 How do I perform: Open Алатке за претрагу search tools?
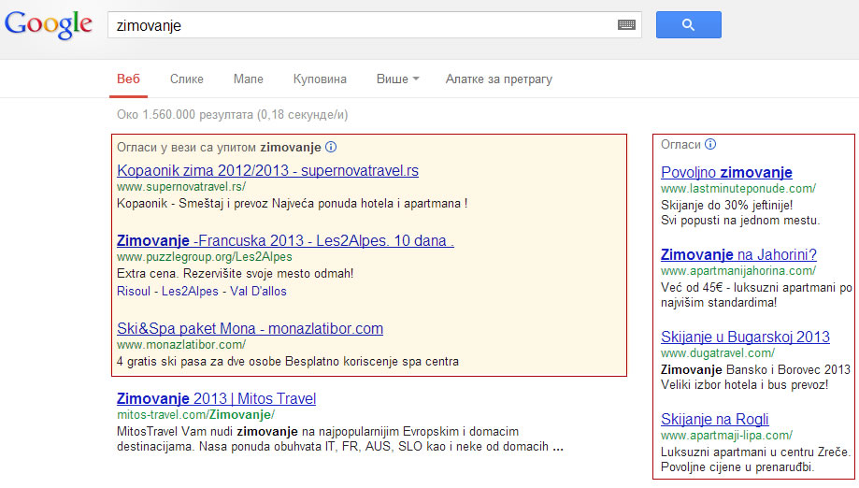point(498,79)
